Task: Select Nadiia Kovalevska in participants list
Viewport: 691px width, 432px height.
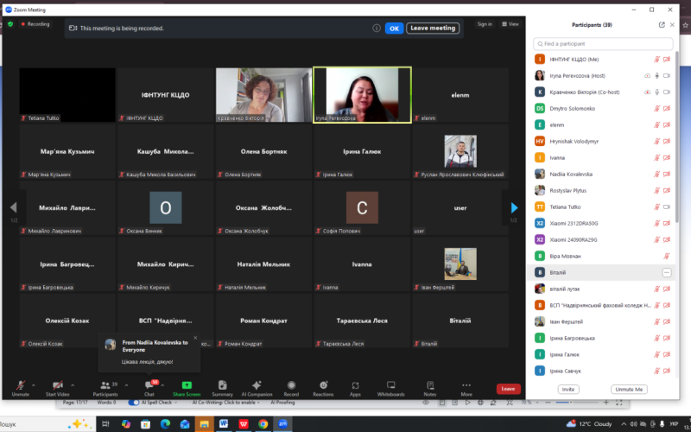Action: (x=603, y=175)
